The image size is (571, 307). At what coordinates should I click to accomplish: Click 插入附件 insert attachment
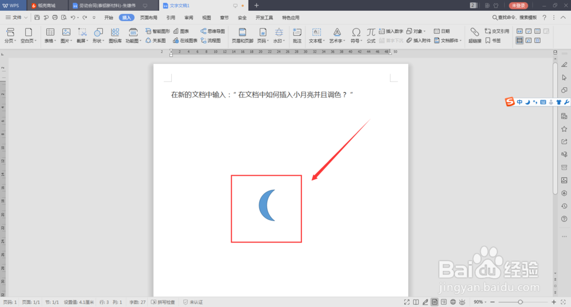click(x=419, y=41)
